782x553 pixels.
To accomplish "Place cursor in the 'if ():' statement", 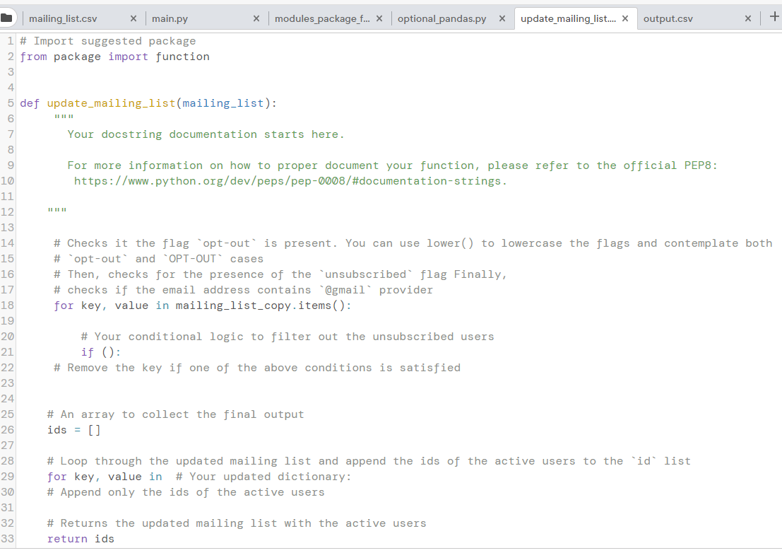I will tap(101, 352).
